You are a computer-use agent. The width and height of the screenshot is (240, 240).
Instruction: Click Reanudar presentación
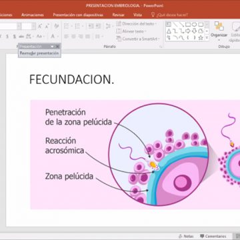coord(39,53)
